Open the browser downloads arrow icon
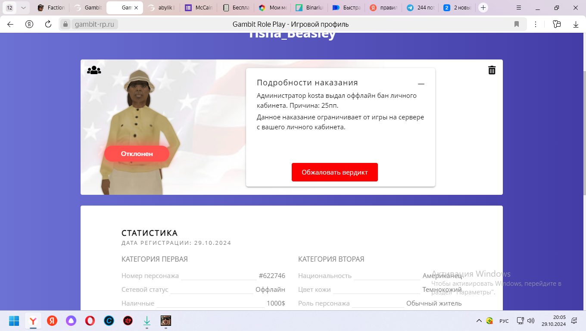The height and width of the screenshot is (331, 586). [576, 25]
